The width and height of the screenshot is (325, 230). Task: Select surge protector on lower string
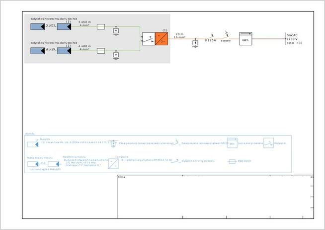[116, 54]
